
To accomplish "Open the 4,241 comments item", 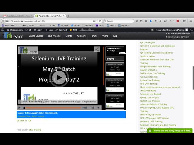I will (38, 30).
